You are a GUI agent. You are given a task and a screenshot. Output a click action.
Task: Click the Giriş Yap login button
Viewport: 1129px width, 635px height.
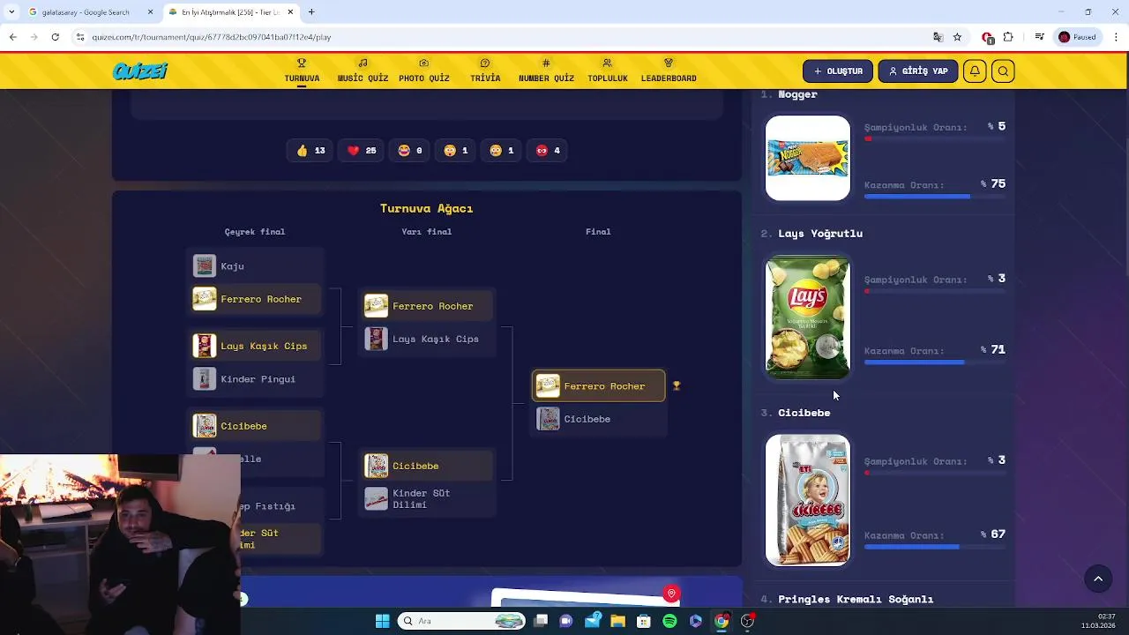918,71
